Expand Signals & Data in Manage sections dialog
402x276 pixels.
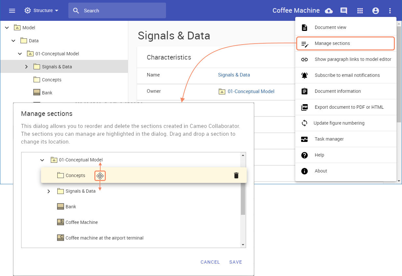point(49,191)
